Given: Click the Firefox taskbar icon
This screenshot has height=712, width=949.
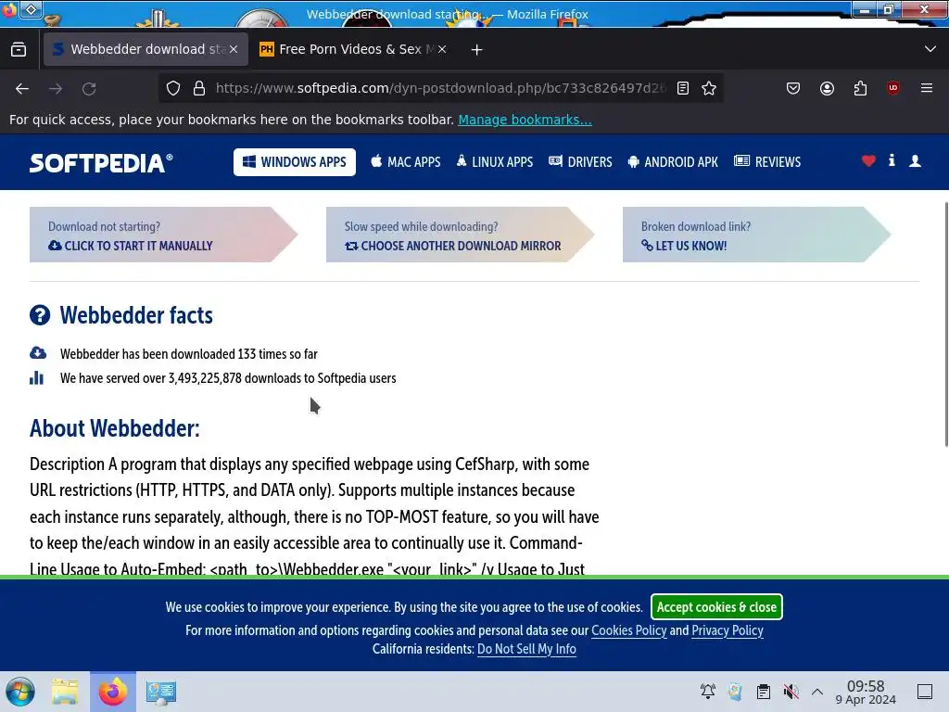Looking at the screenshot, I should 113,692.
